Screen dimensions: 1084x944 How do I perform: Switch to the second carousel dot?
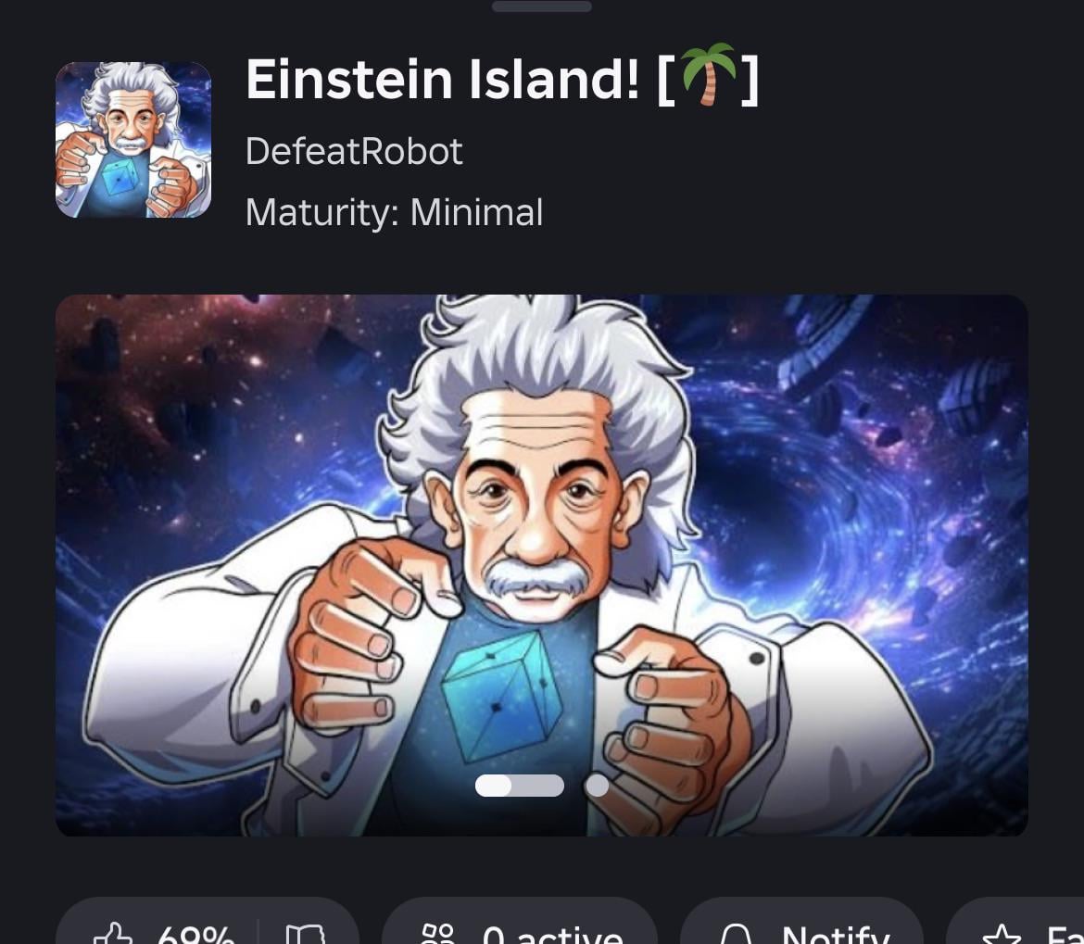[598, 785]
